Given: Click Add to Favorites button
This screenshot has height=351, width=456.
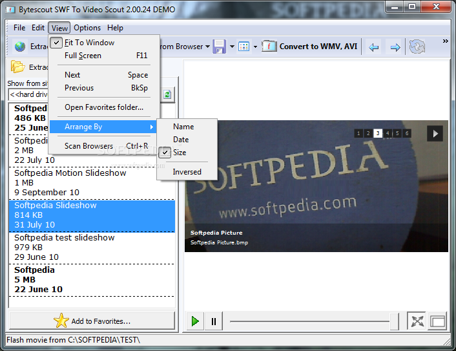Looking at the screenshot, I should click(92, 321).
